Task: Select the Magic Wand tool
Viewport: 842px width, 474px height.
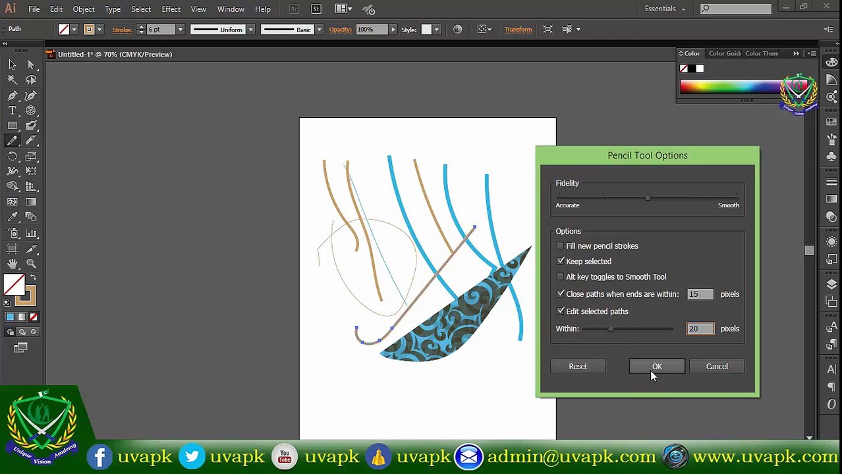Action: point(13,80)
